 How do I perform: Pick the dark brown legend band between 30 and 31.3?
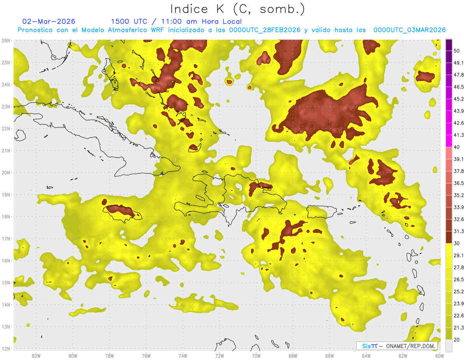pyautogui.click(x=449, y=237)
